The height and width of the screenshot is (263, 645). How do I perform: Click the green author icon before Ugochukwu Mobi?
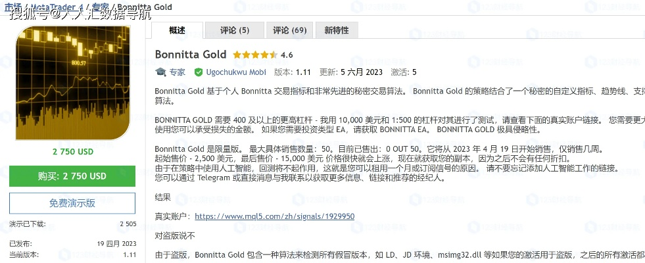(200, 72)
